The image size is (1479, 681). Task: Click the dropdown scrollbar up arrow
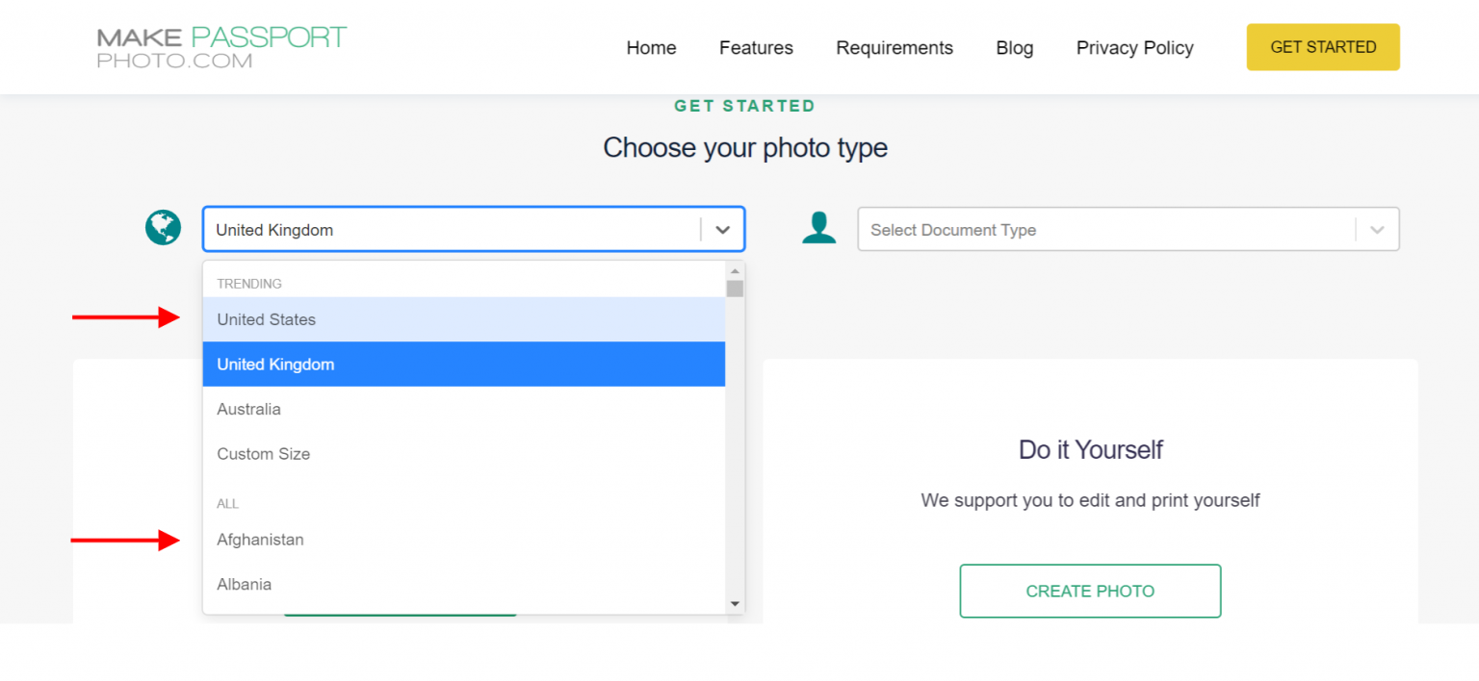tap(736, 270)
